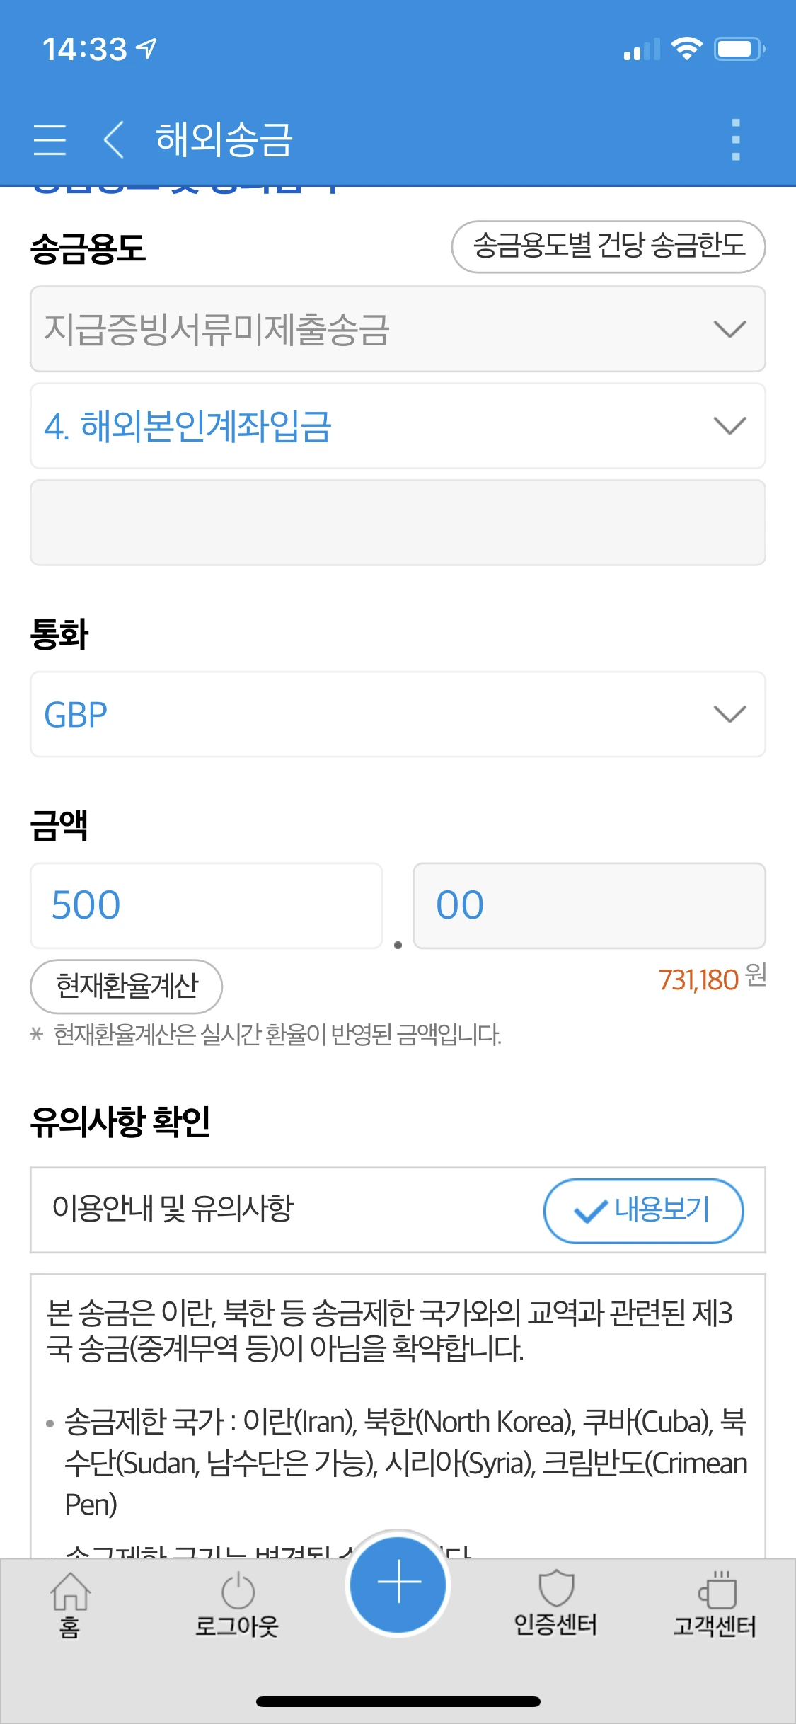The width and height of the screenshot is (796, 1724).
Task: Tap the blue plus floating button
Action: 398,1583
